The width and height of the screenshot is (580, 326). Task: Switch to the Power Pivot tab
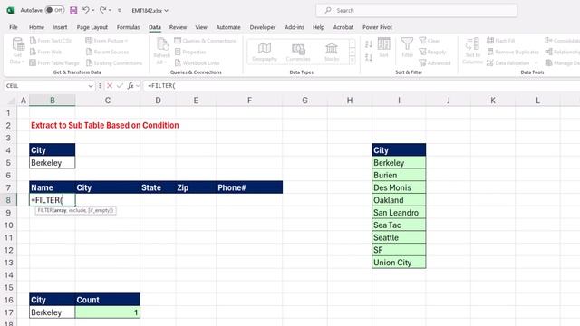(377, 27)
